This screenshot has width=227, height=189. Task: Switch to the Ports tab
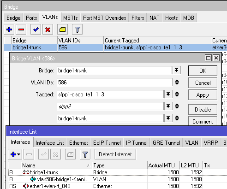coord(31,18)
